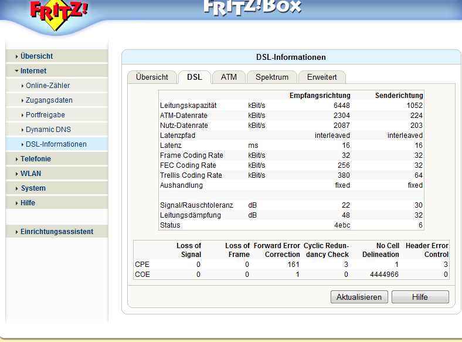Click the COE No Cell Delineation value 4444966
The height and width of the screenshot is (342, 462).
384,275
